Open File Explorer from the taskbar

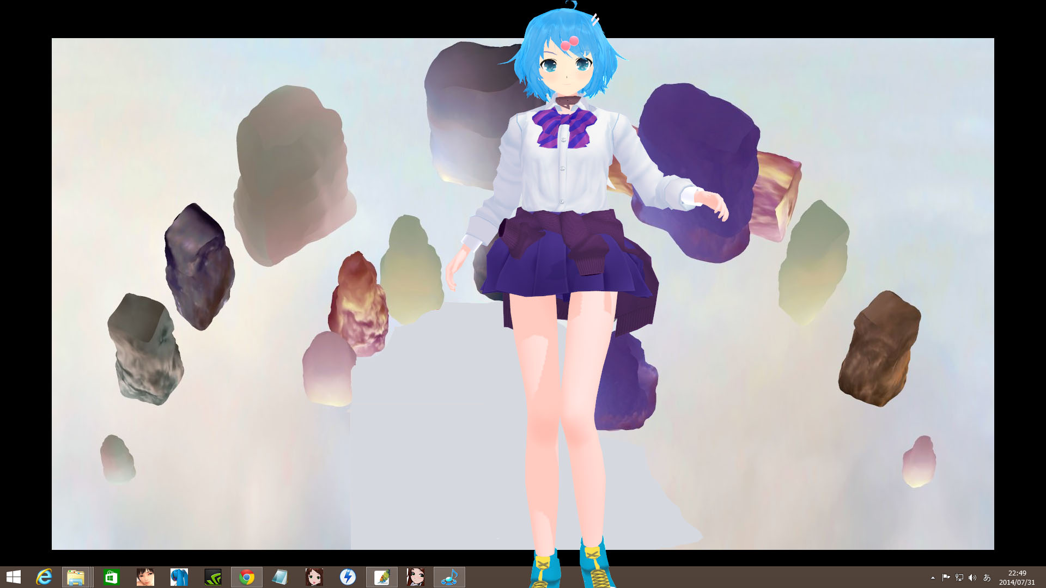76,577
